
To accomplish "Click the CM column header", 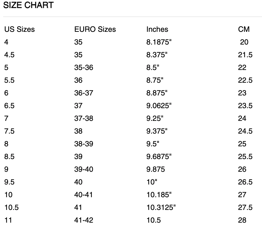I will click(x=244, y=29).
